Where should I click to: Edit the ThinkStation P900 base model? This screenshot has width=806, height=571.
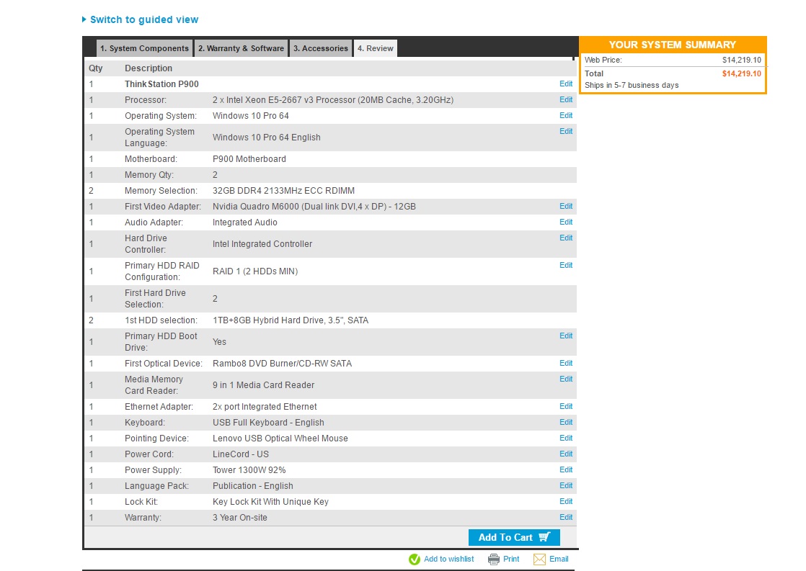point(566,84)
